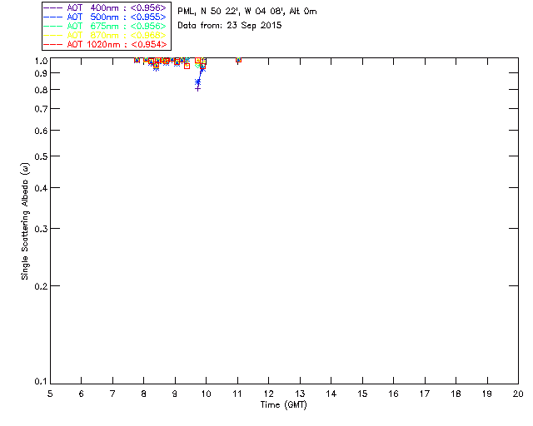Click y-axis tick label 0.8
The image size is (533, 426).
pos(41,90)
